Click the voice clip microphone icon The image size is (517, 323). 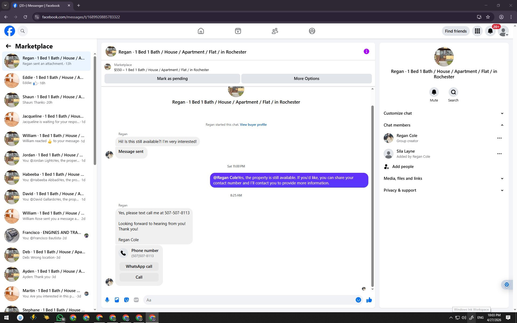(x=107, y=300)
